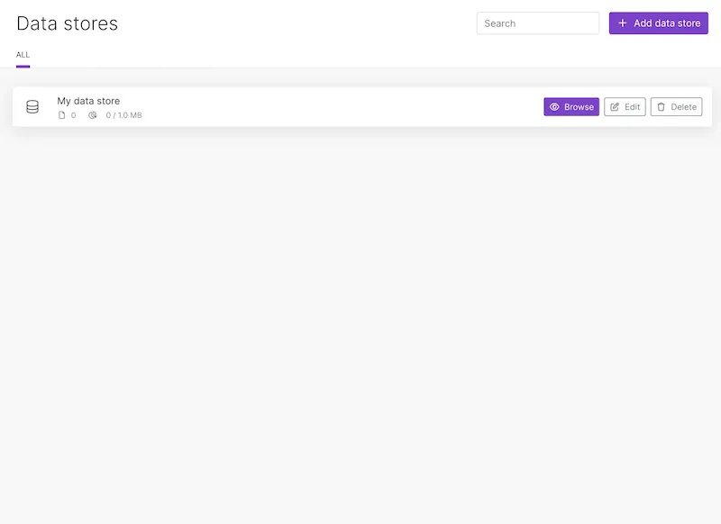Viewport: 721px width, 524px height.
Task: Click the storage usage pie icon
Action: pyautogui.click(x=91, y=115)
